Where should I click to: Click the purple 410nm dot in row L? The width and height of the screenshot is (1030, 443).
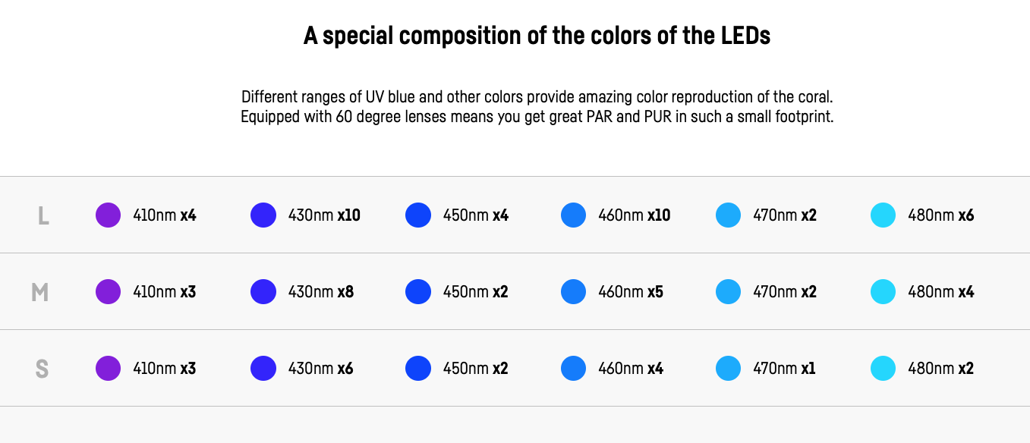pos(108,215)
